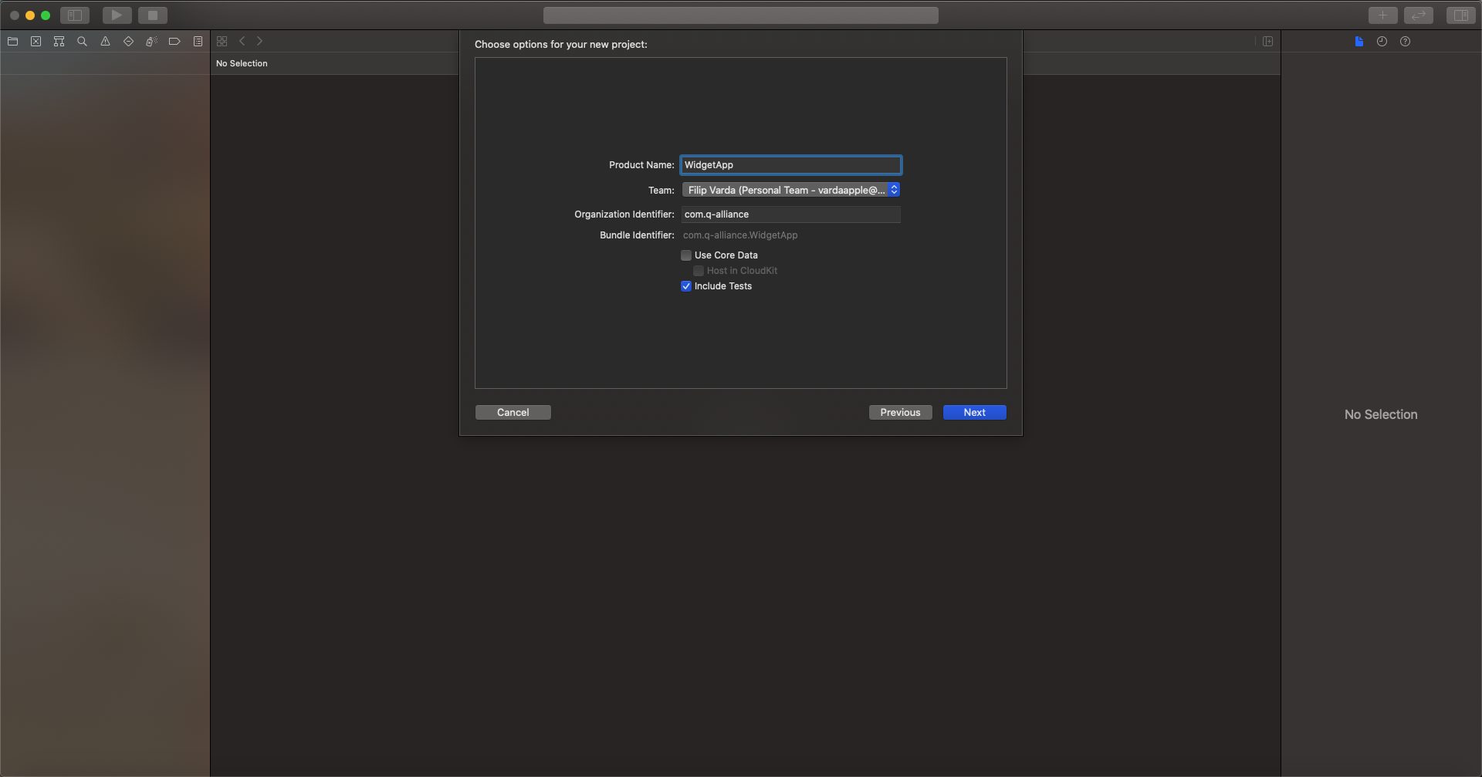Open the code review arrows button
The image size is (1482, 777).
1419,15
